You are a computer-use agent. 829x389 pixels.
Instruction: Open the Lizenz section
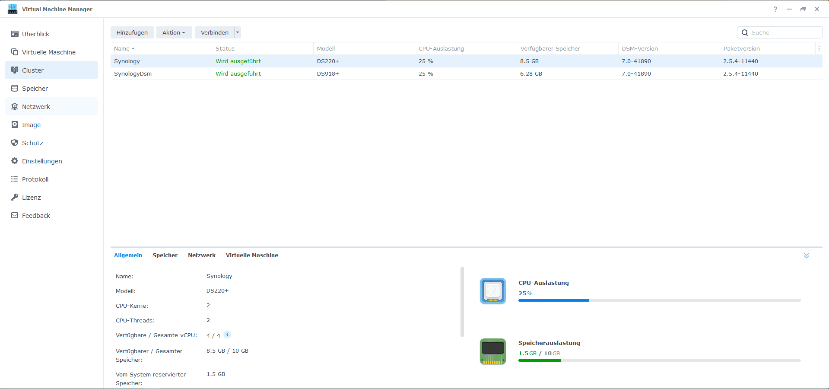(x=51, y=197)
